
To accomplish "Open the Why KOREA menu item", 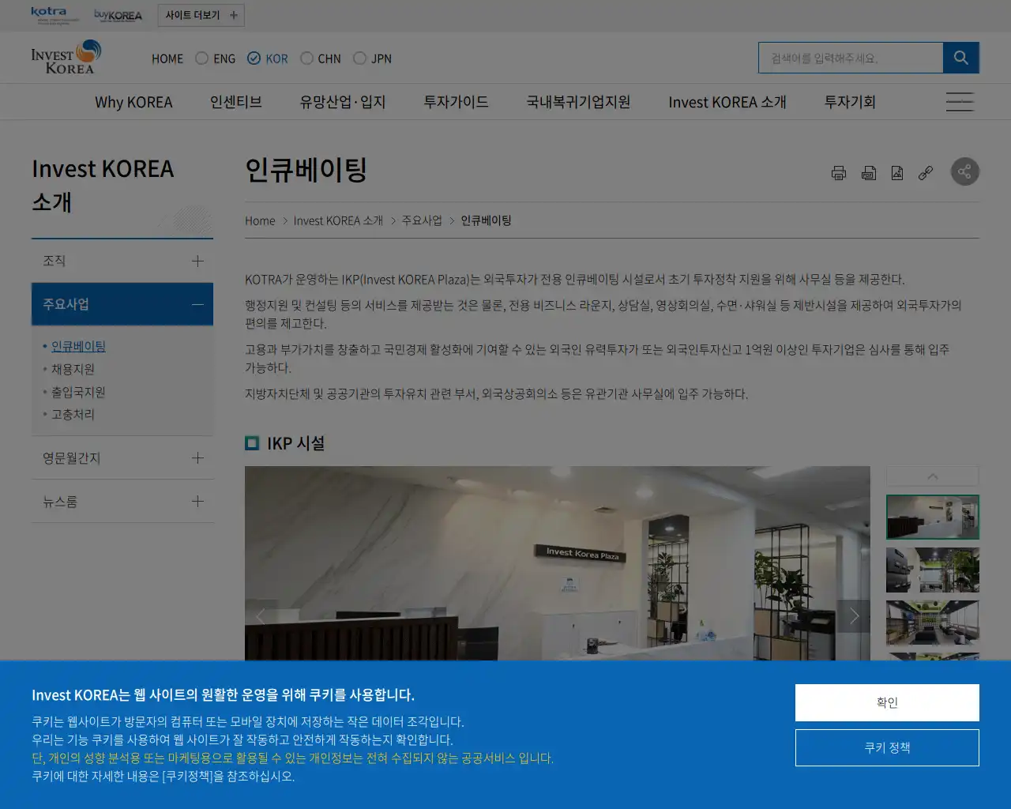I will click(x=133, y=101).
